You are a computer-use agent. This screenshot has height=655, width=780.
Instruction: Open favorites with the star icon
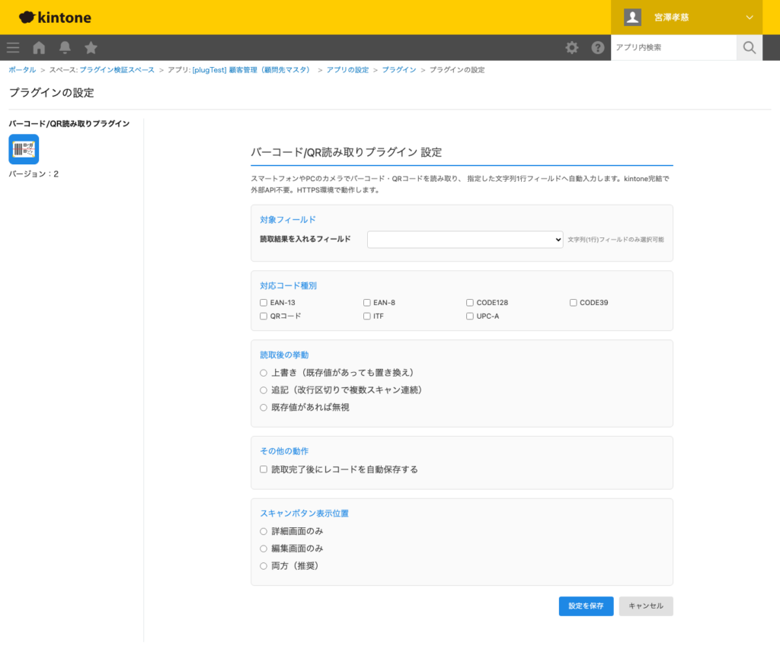pos(91,47)
